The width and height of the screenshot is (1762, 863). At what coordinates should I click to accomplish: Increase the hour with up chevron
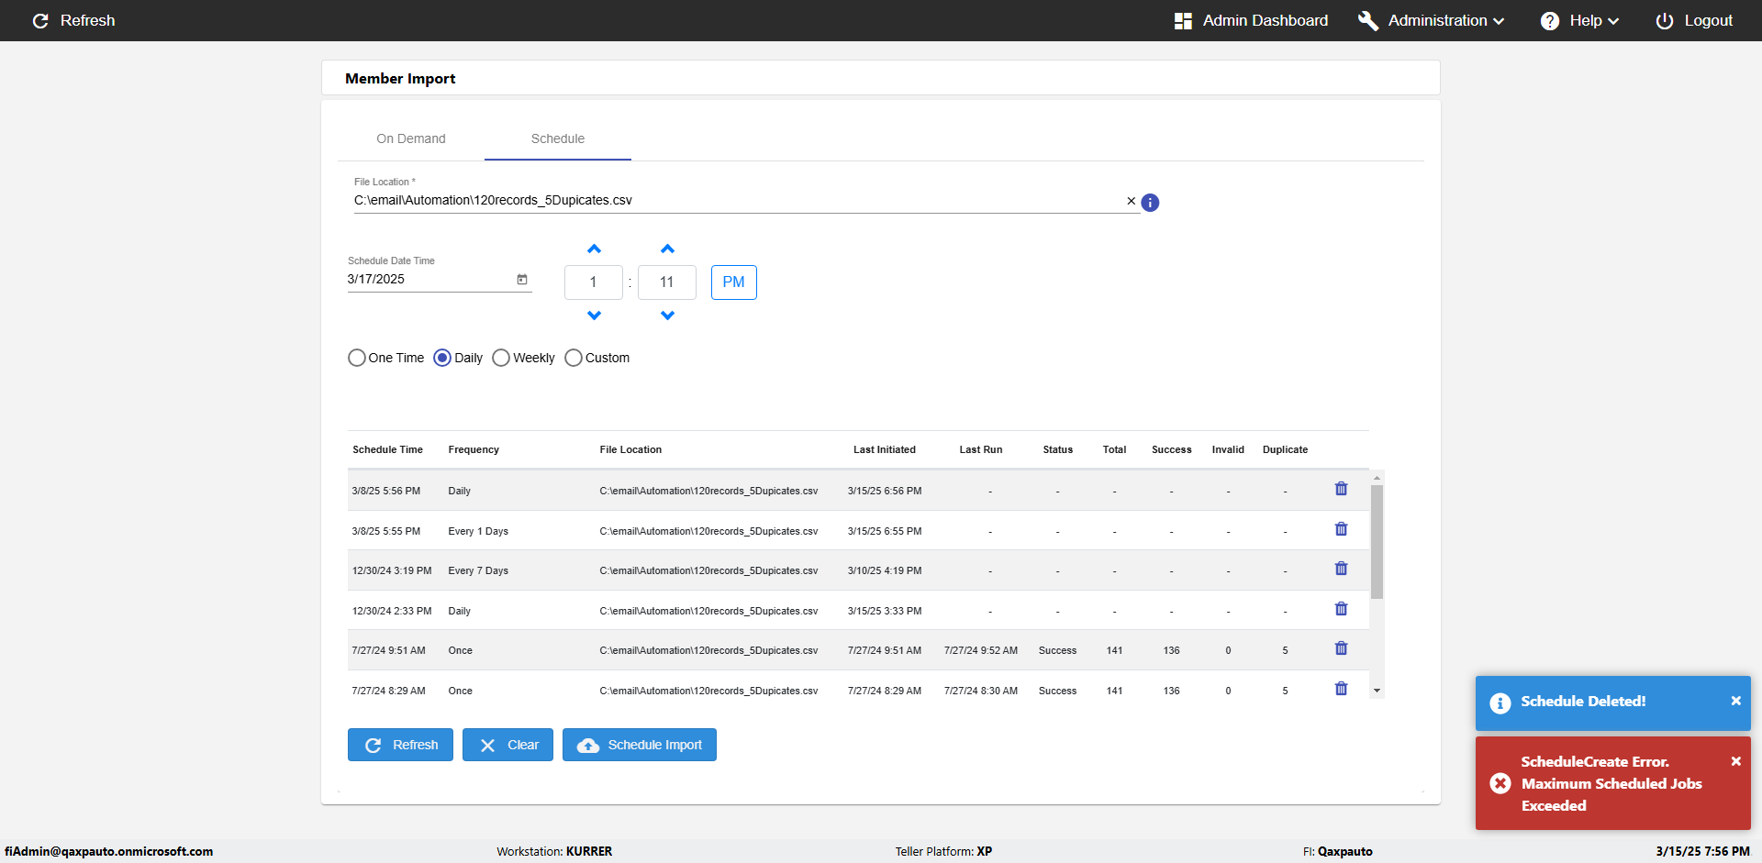pos(594,249)
